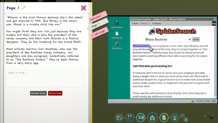Click the red Delete Page button

point(55,93)
